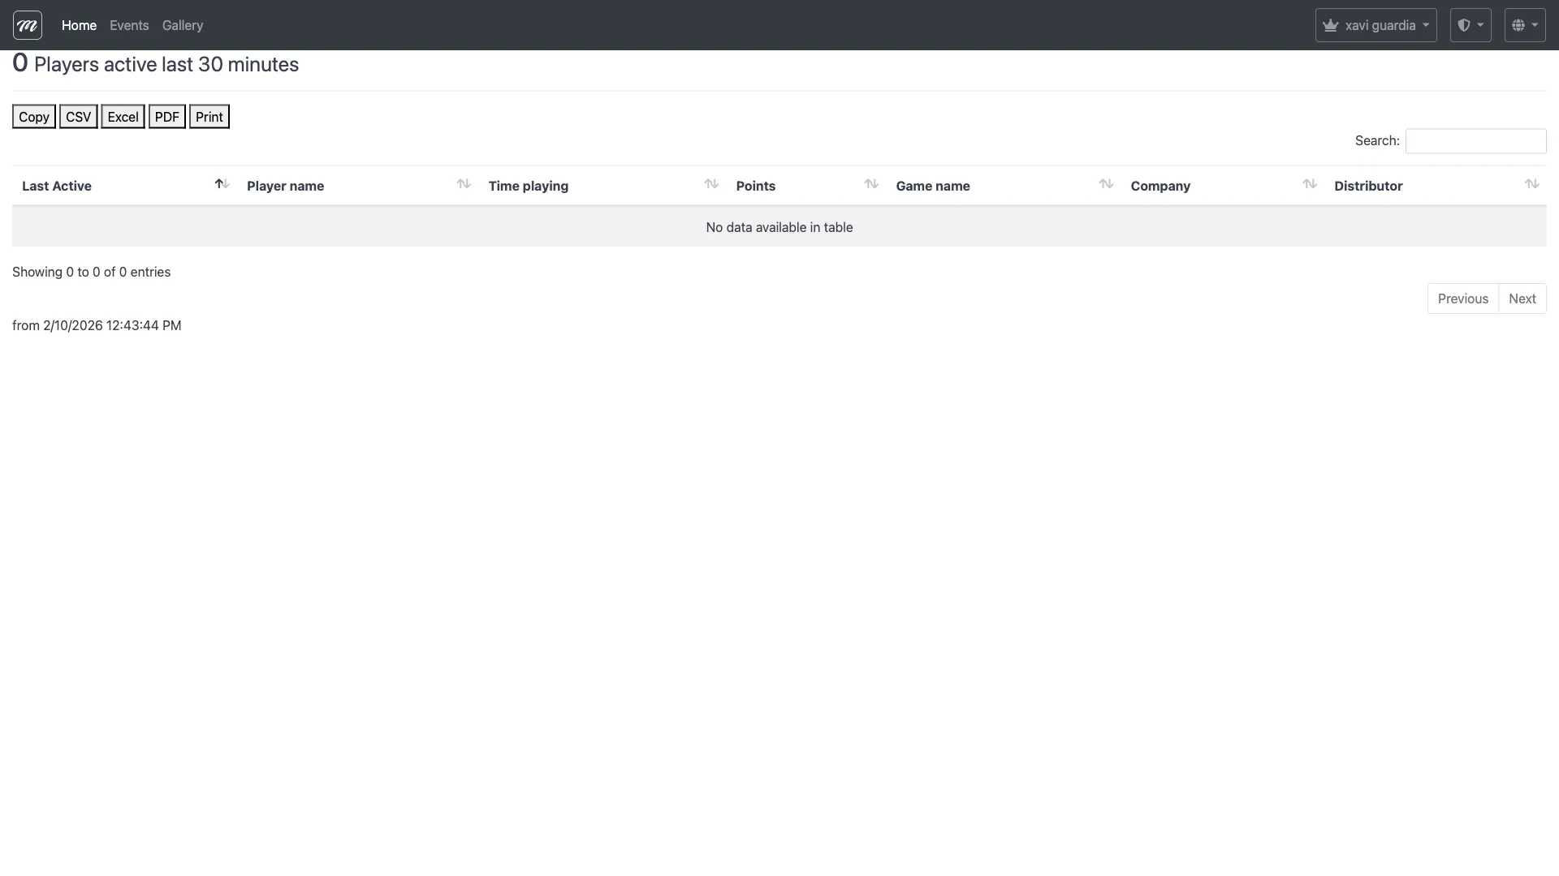Export table to Excel

click(123, 117)
